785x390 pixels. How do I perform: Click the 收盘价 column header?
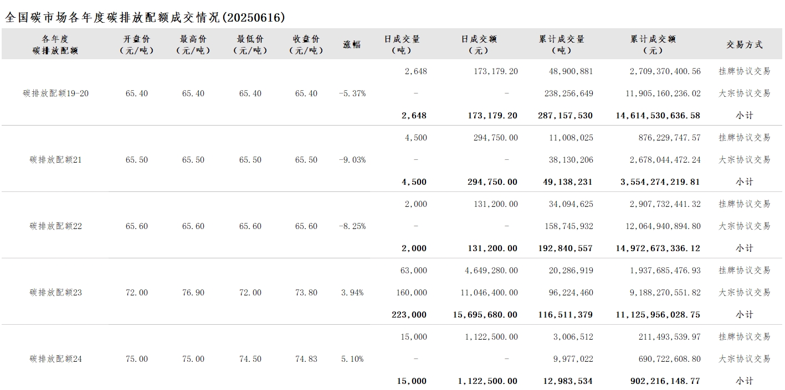click(306, 45)
